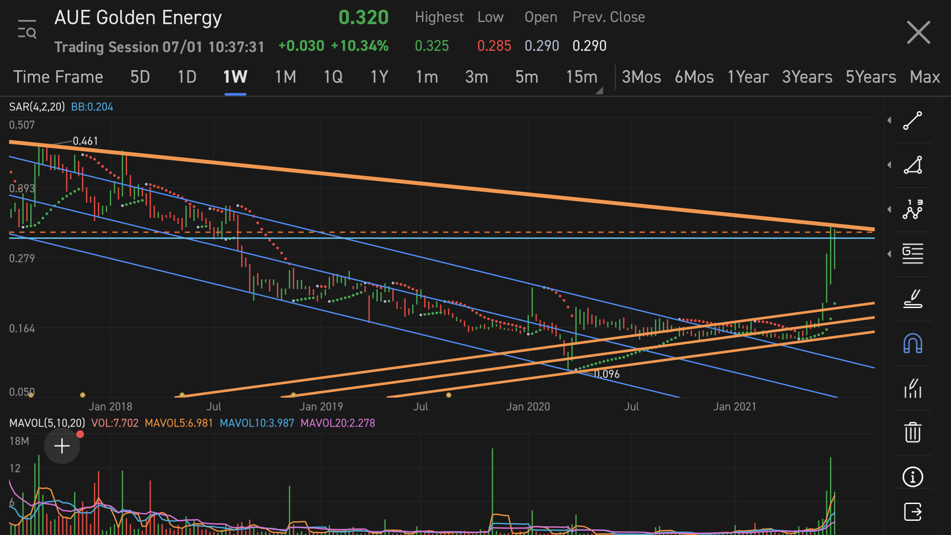The image size is (951, 535).
Task: Set chart range to 3Mos
Action: point(641,77)
